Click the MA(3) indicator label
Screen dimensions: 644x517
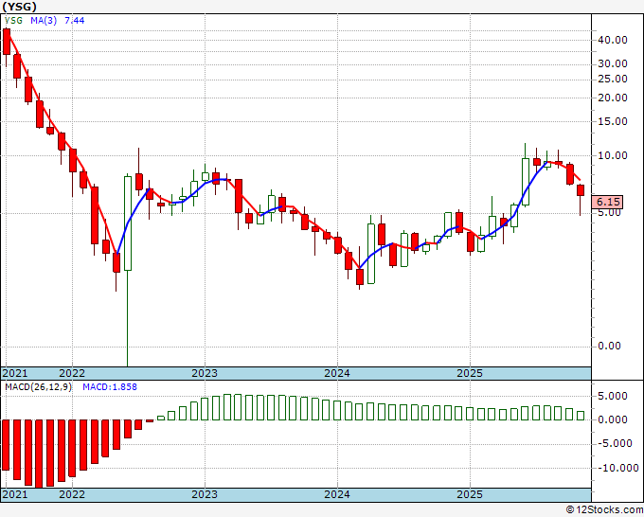[44, 21]
